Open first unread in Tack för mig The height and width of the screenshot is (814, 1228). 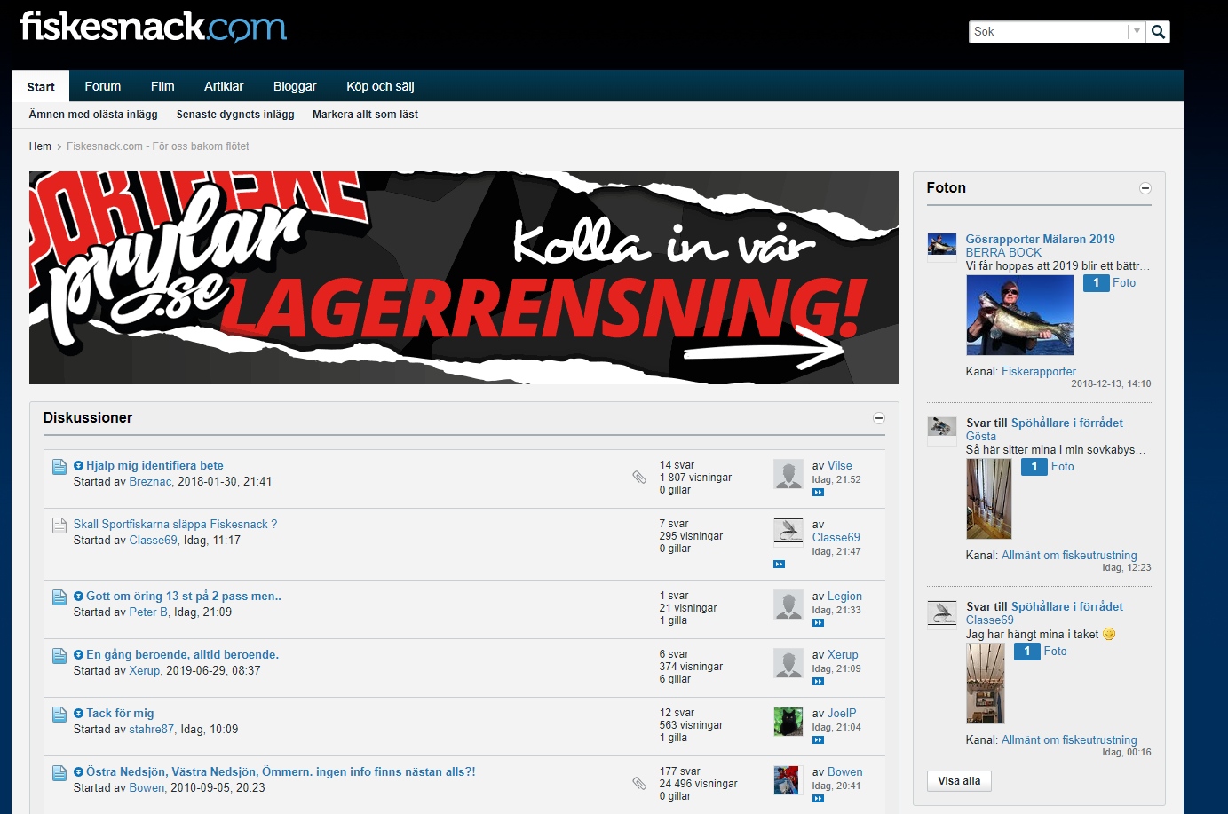78,714
